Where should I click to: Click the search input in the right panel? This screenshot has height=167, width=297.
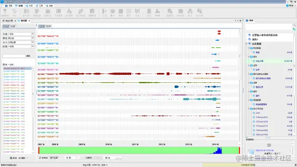[269, 27]
